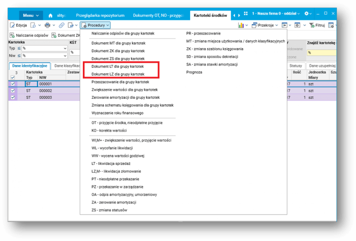Expand the Przekroje dropdown arrow
This screenshot has height=241, width=356.
click(277, 25)
